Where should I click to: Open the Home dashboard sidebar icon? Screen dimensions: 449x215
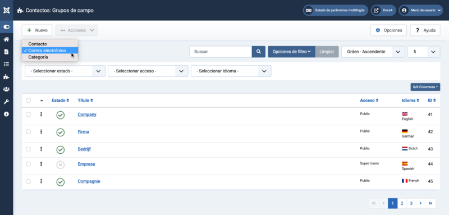click(6, 39)
